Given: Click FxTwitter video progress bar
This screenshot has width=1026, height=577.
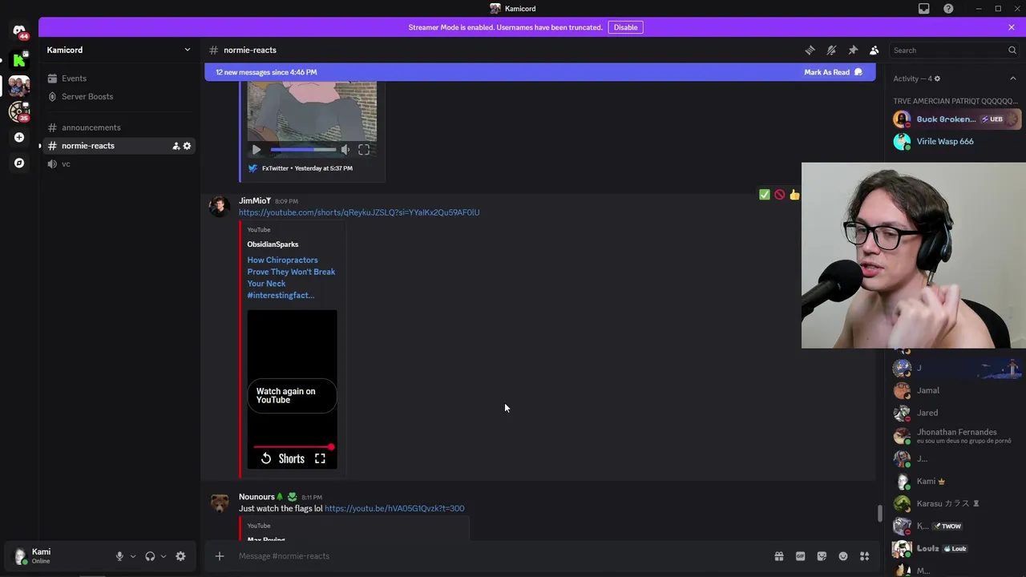Looking at the screenshot, I should [x=303, y=150].
